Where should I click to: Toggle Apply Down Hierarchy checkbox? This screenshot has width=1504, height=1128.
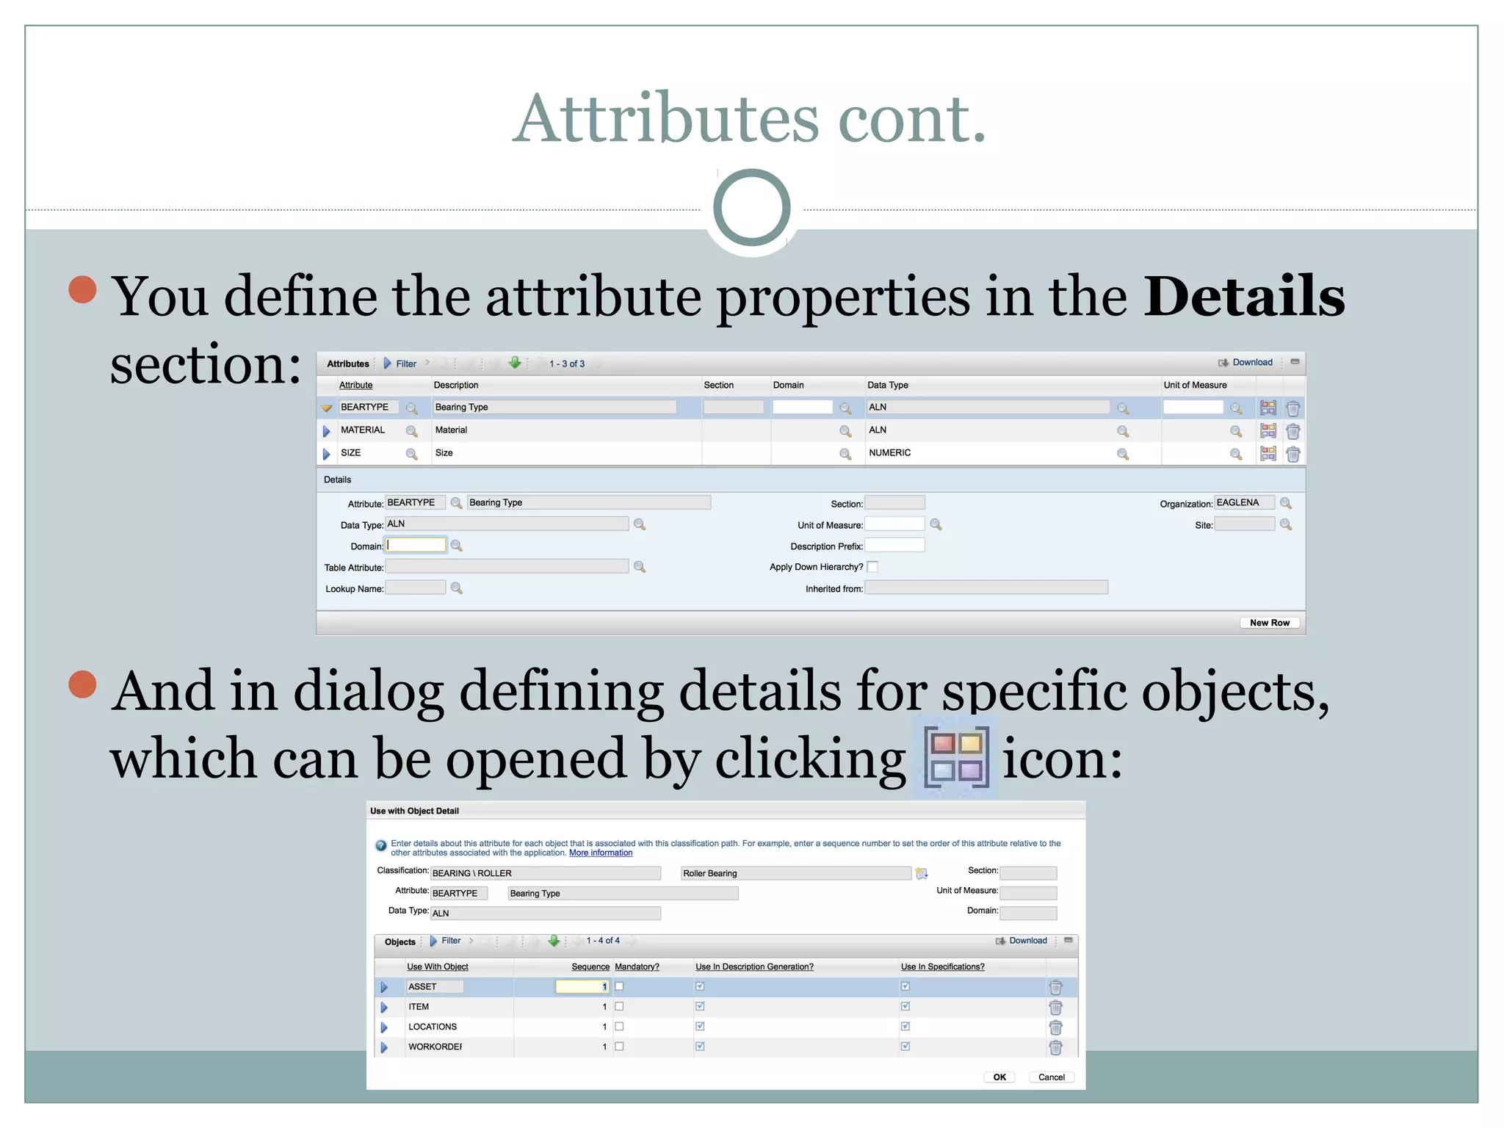tap(872, 566)
